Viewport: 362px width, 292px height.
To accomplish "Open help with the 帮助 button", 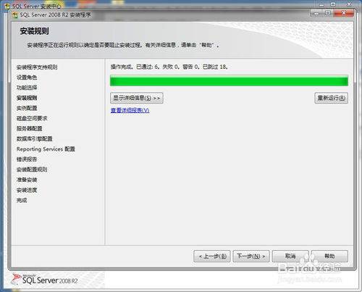I will pyautogui.click(x=329, y=256).
